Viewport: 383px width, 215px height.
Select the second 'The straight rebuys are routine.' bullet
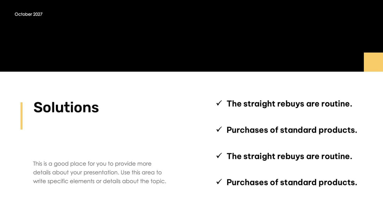tap(290, 156)
